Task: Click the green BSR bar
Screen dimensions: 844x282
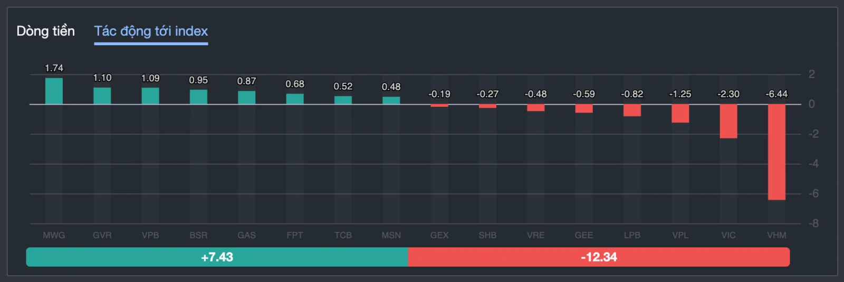Action: pos(198,97)
